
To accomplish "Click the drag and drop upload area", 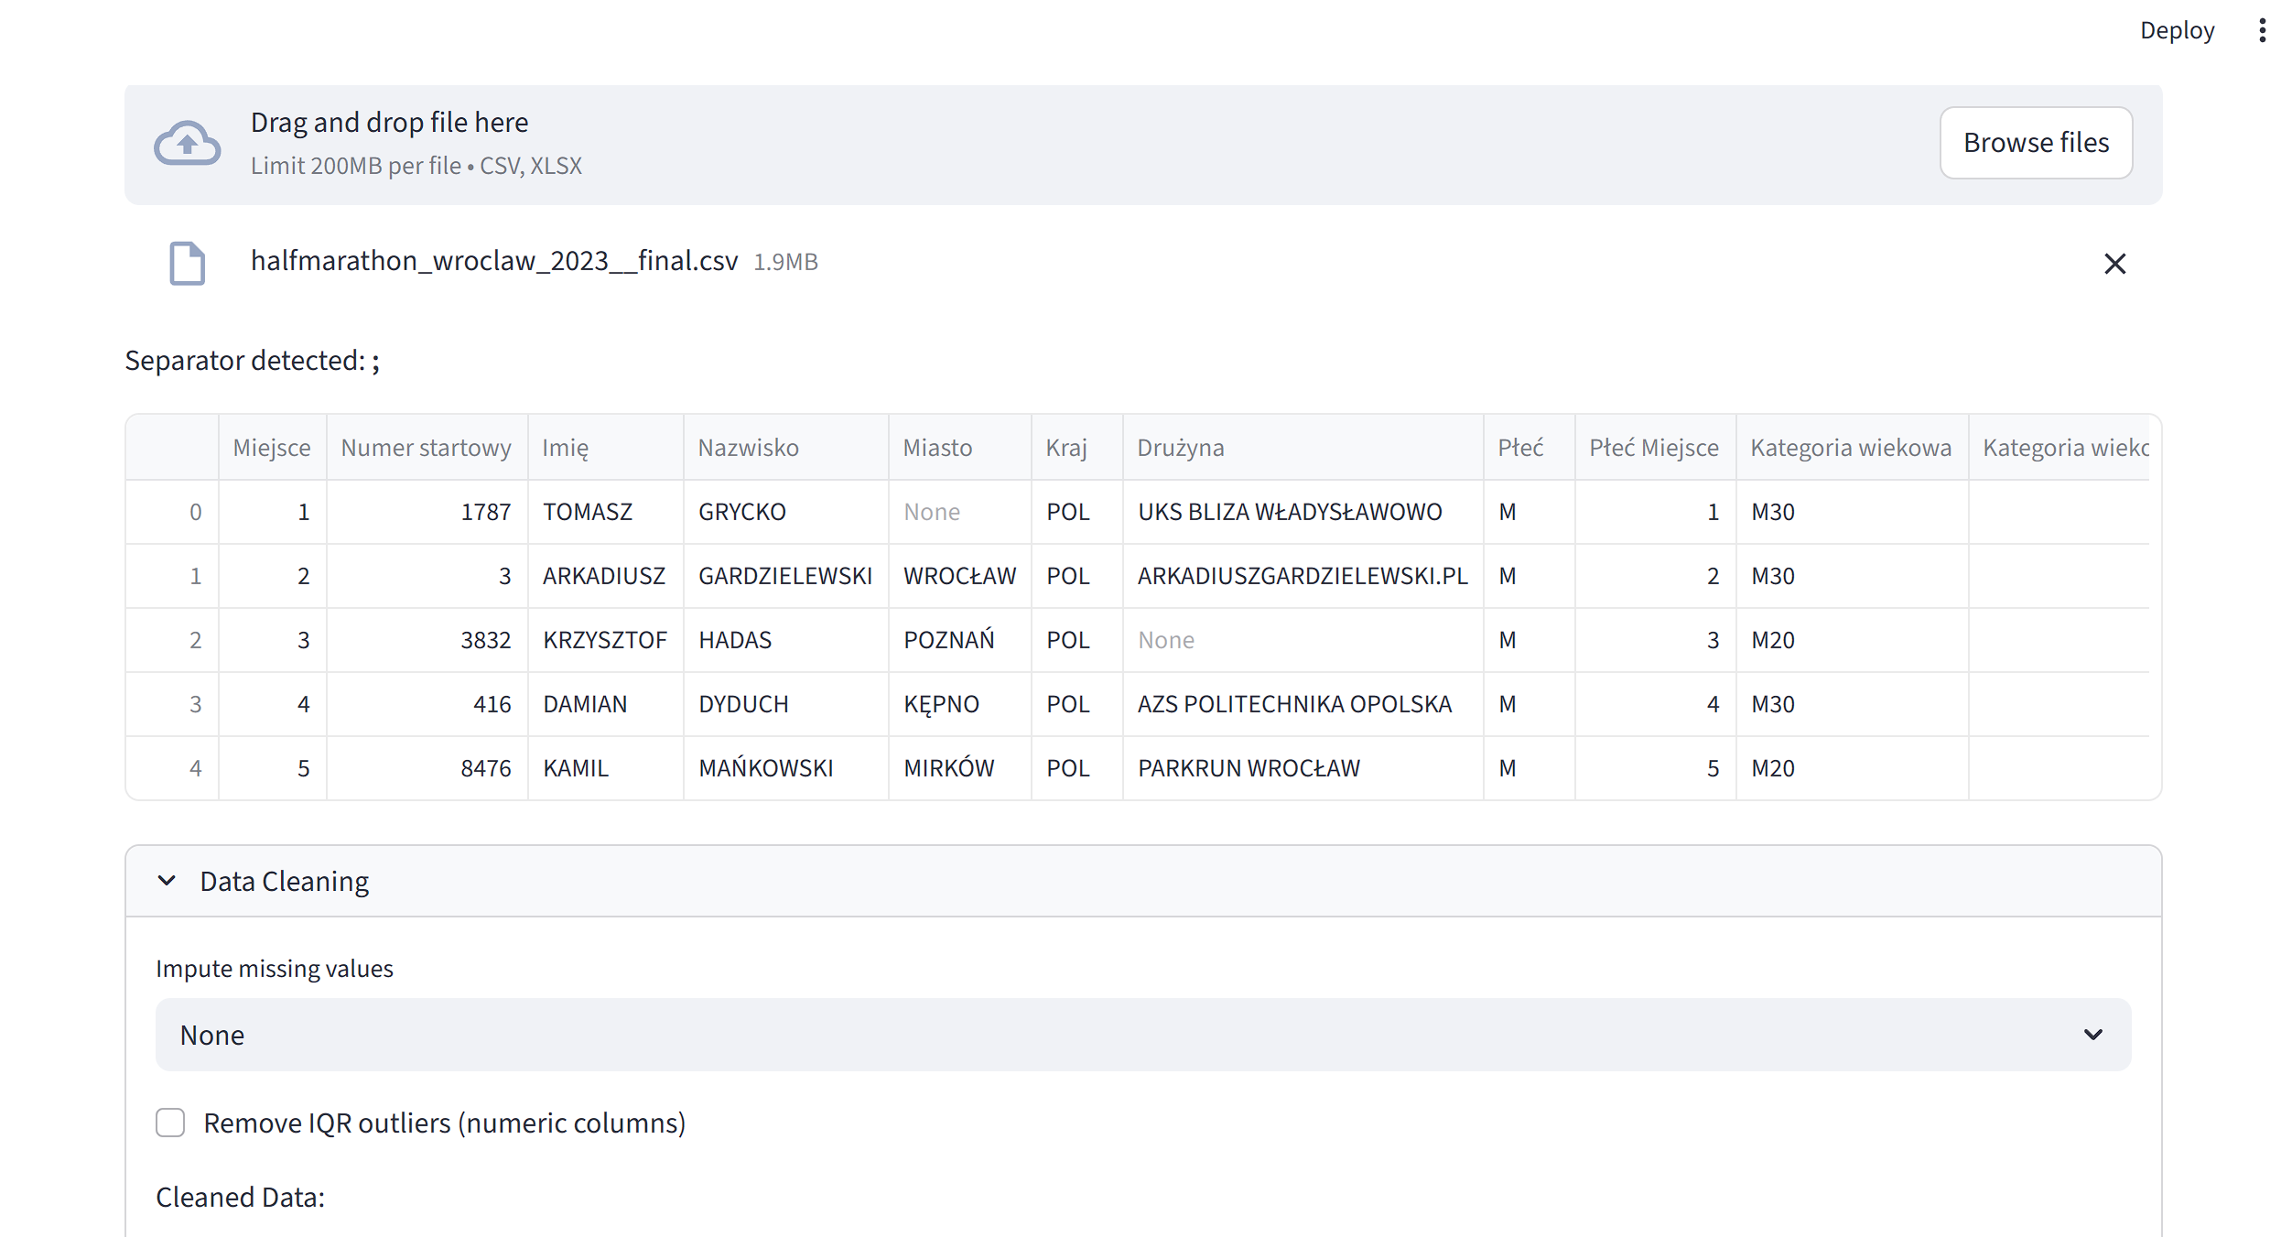I will pyautogui.click(x=1007, y=144).
